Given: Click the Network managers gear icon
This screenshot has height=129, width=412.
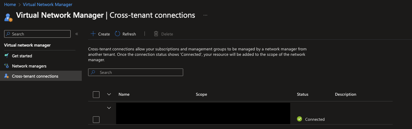Looking at the screenshot, I should [x=6, y=66].
